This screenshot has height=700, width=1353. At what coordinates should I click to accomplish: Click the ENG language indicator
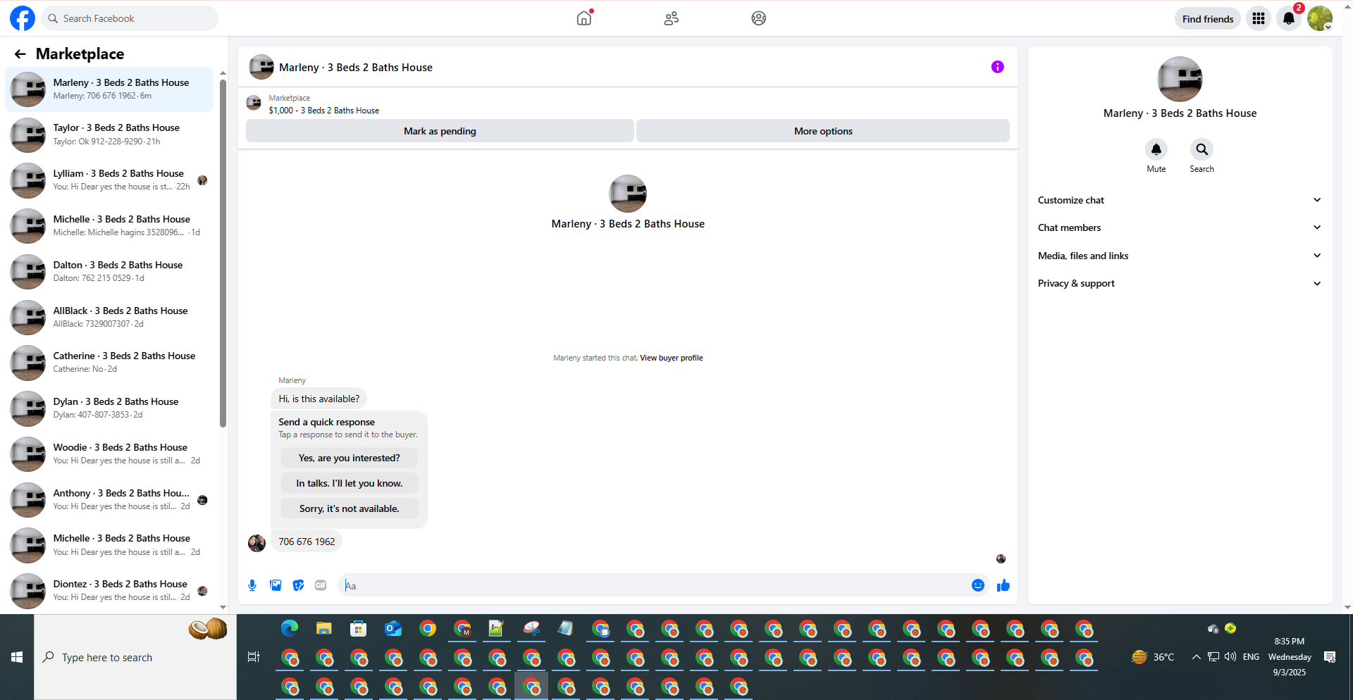pos(1251,657)
